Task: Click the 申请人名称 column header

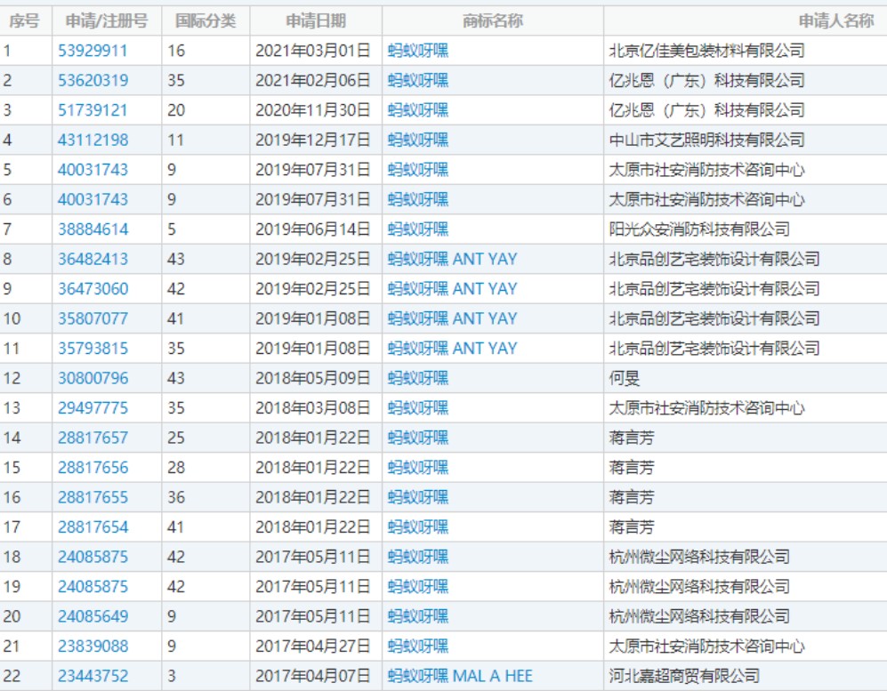Action: 835,20
